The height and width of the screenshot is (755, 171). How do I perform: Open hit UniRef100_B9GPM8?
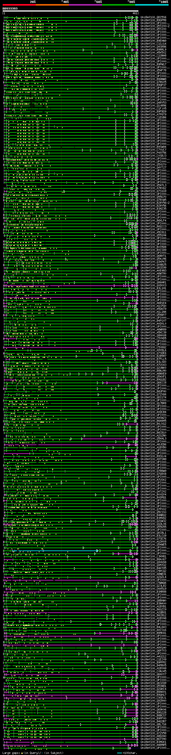tap(153, 20)
